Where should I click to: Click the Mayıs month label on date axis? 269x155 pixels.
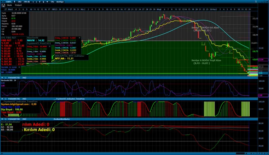point(159,10)
